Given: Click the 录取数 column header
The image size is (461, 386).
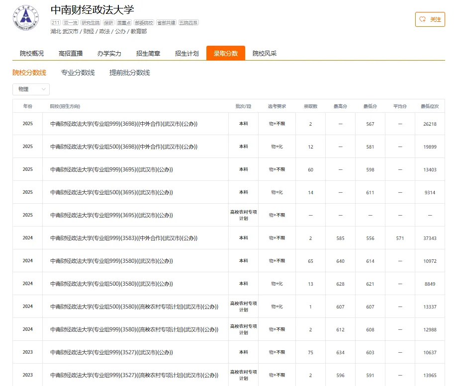Looking at the screenshot, I should click(x=310, y=106).
